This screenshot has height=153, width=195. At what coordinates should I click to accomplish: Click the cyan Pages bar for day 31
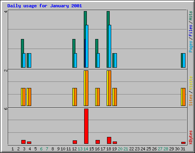184,60
